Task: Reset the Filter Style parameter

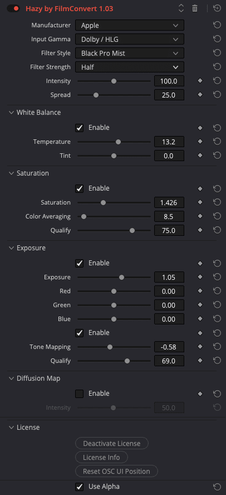Action: pos(217,53)
